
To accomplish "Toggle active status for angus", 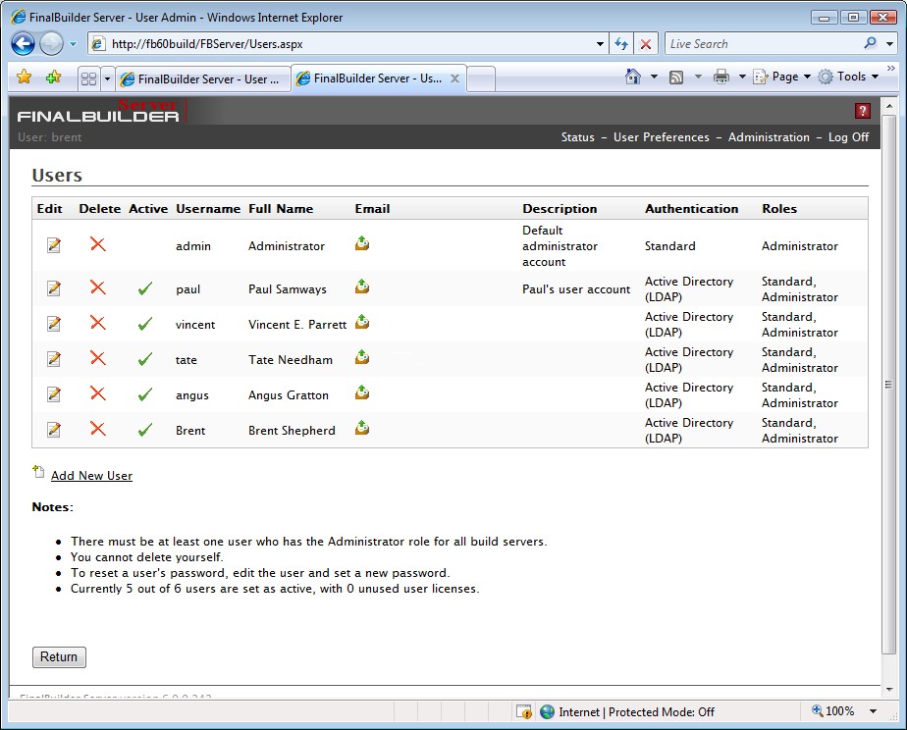I will point(145,394).
